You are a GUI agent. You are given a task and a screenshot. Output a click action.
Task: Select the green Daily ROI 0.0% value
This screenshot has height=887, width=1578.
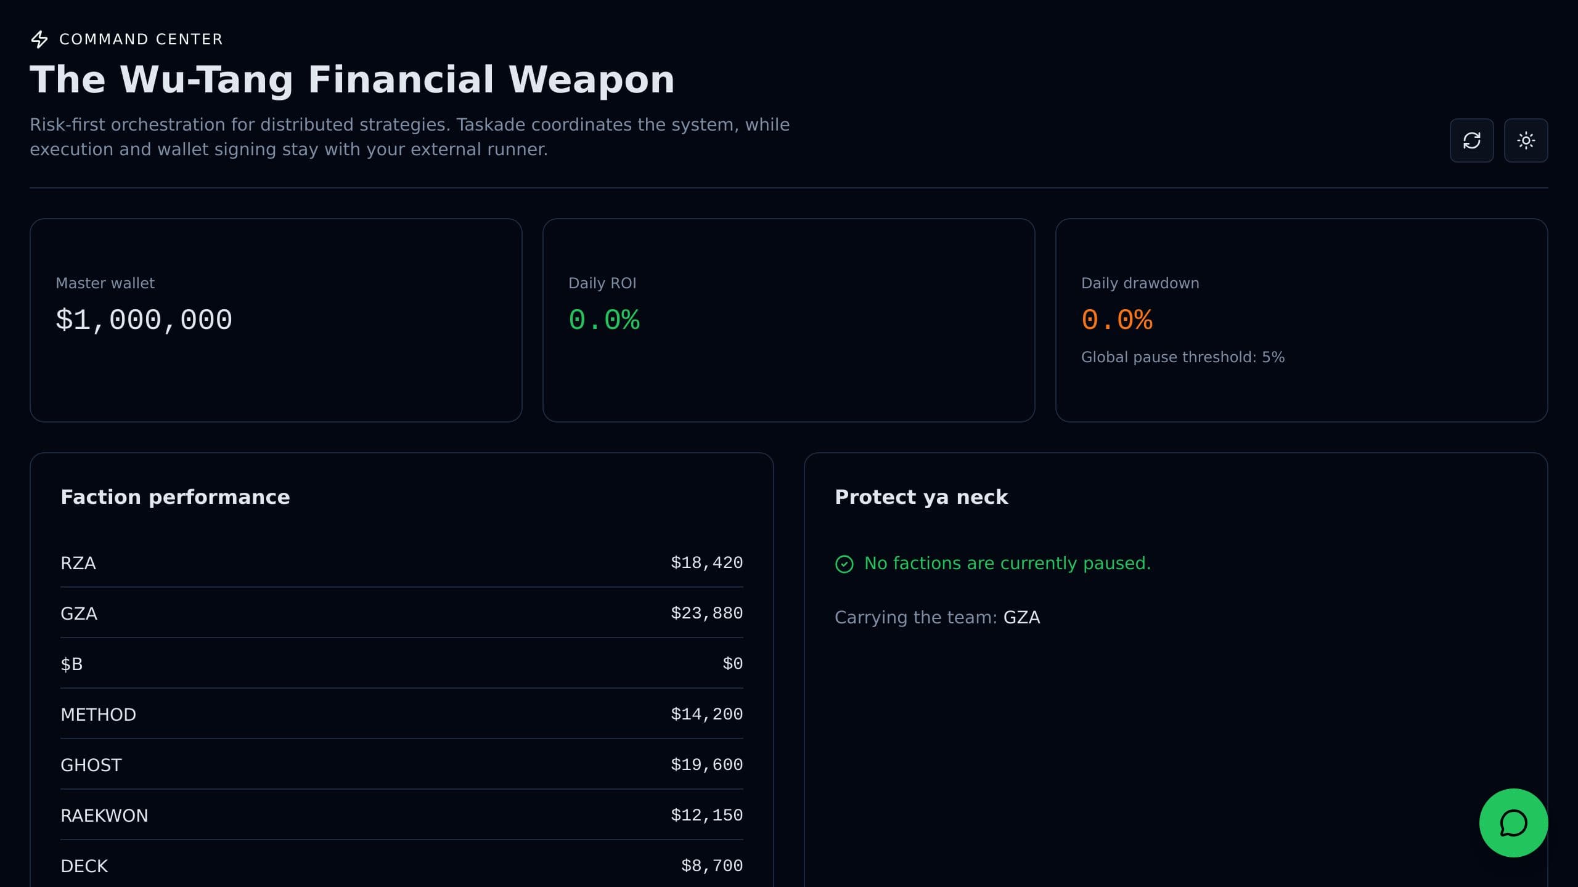pyautogui.click(x=603, y=320)
